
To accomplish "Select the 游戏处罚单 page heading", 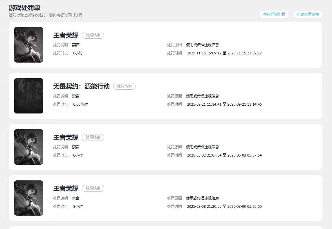I will (25, 8).
